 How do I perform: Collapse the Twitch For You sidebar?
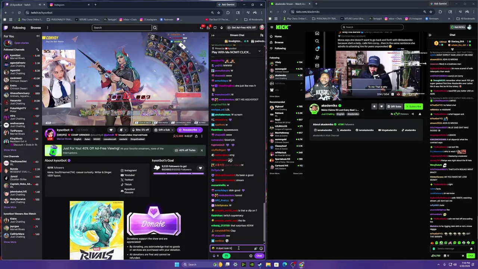pos(38,36)
